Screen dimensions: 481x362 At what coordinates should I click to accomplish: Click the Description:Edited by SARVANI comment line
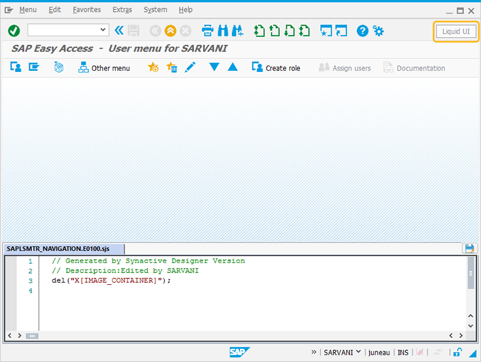pyautogui.click(x=125, y=271)
